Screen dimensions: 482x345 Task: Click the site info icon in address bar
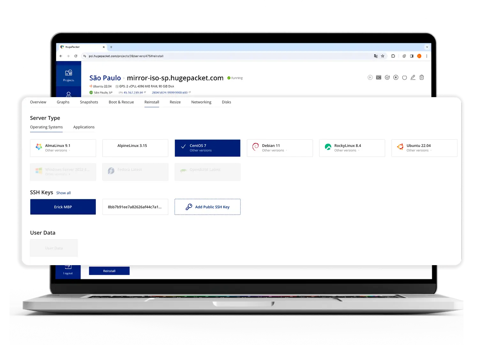point(85,56)
